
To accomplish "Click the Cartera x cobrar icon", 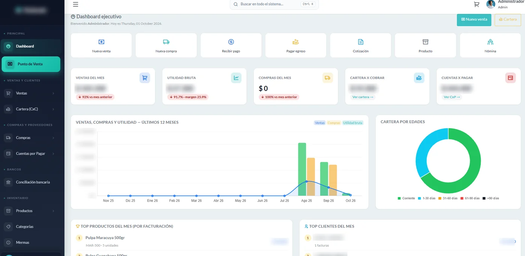I will pos(419,78).
